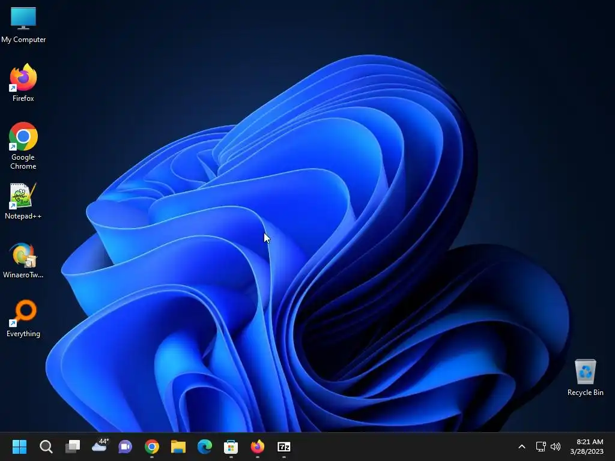Screen dimensions: 615x461
Task: Open the Chat camera icon on taskbar
Action: click(126, 447)
